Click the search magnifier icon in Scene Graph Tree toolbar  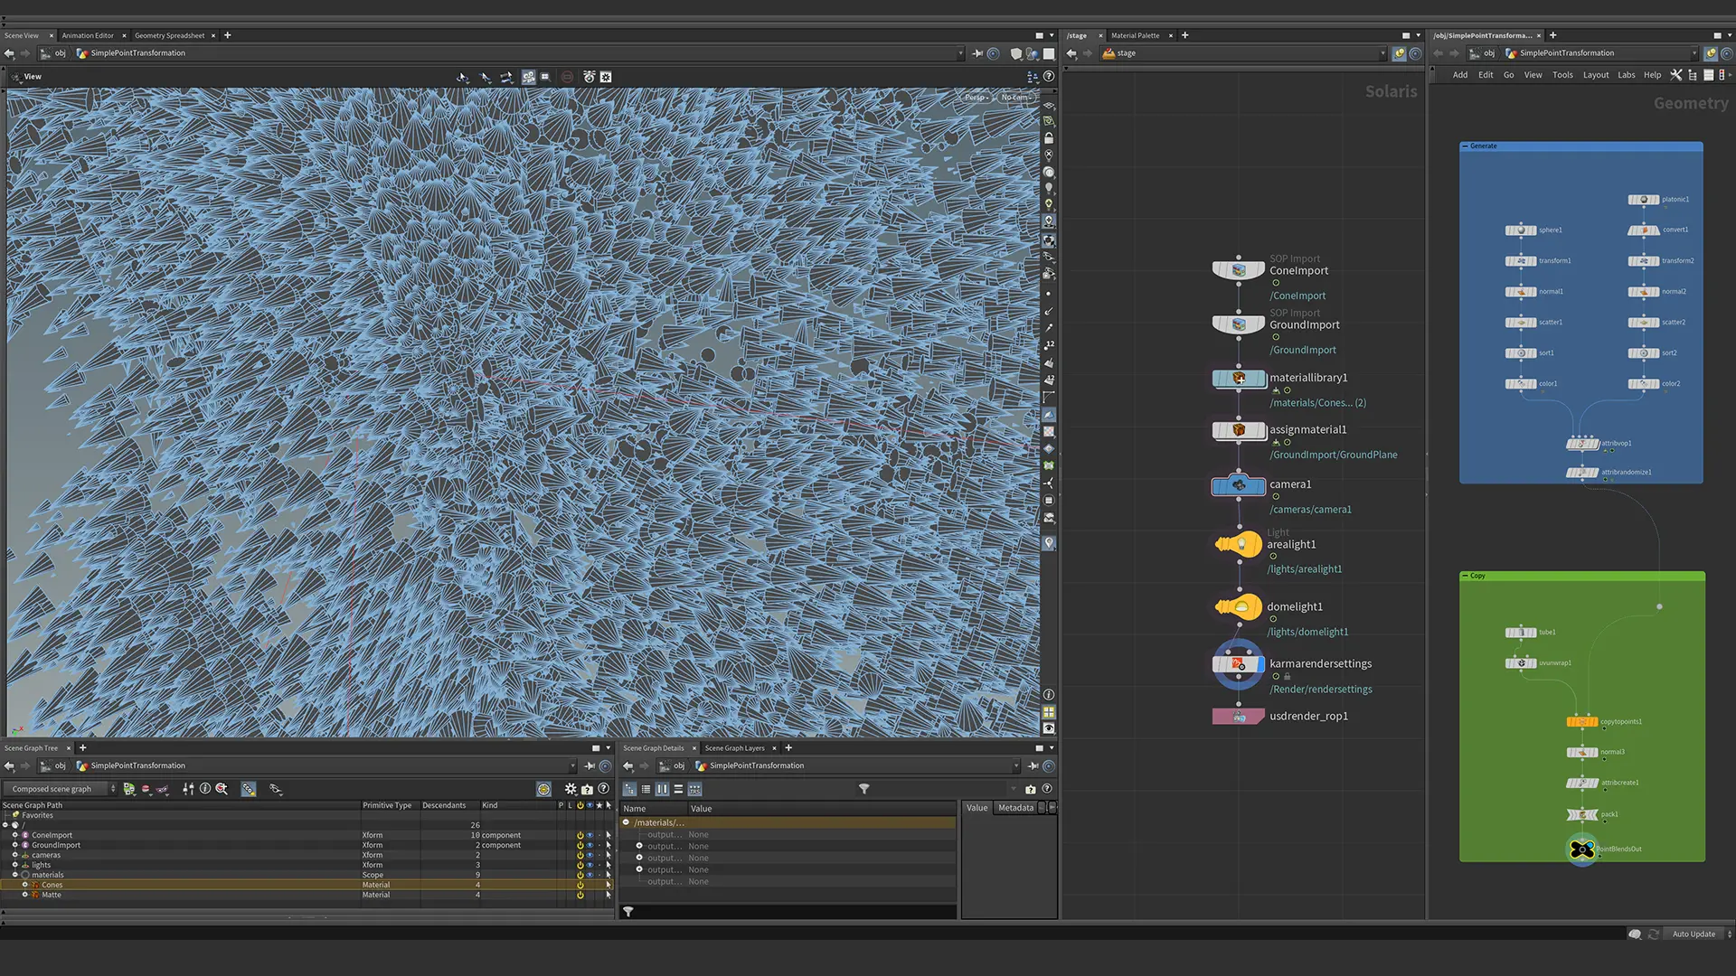click(222, 789)
